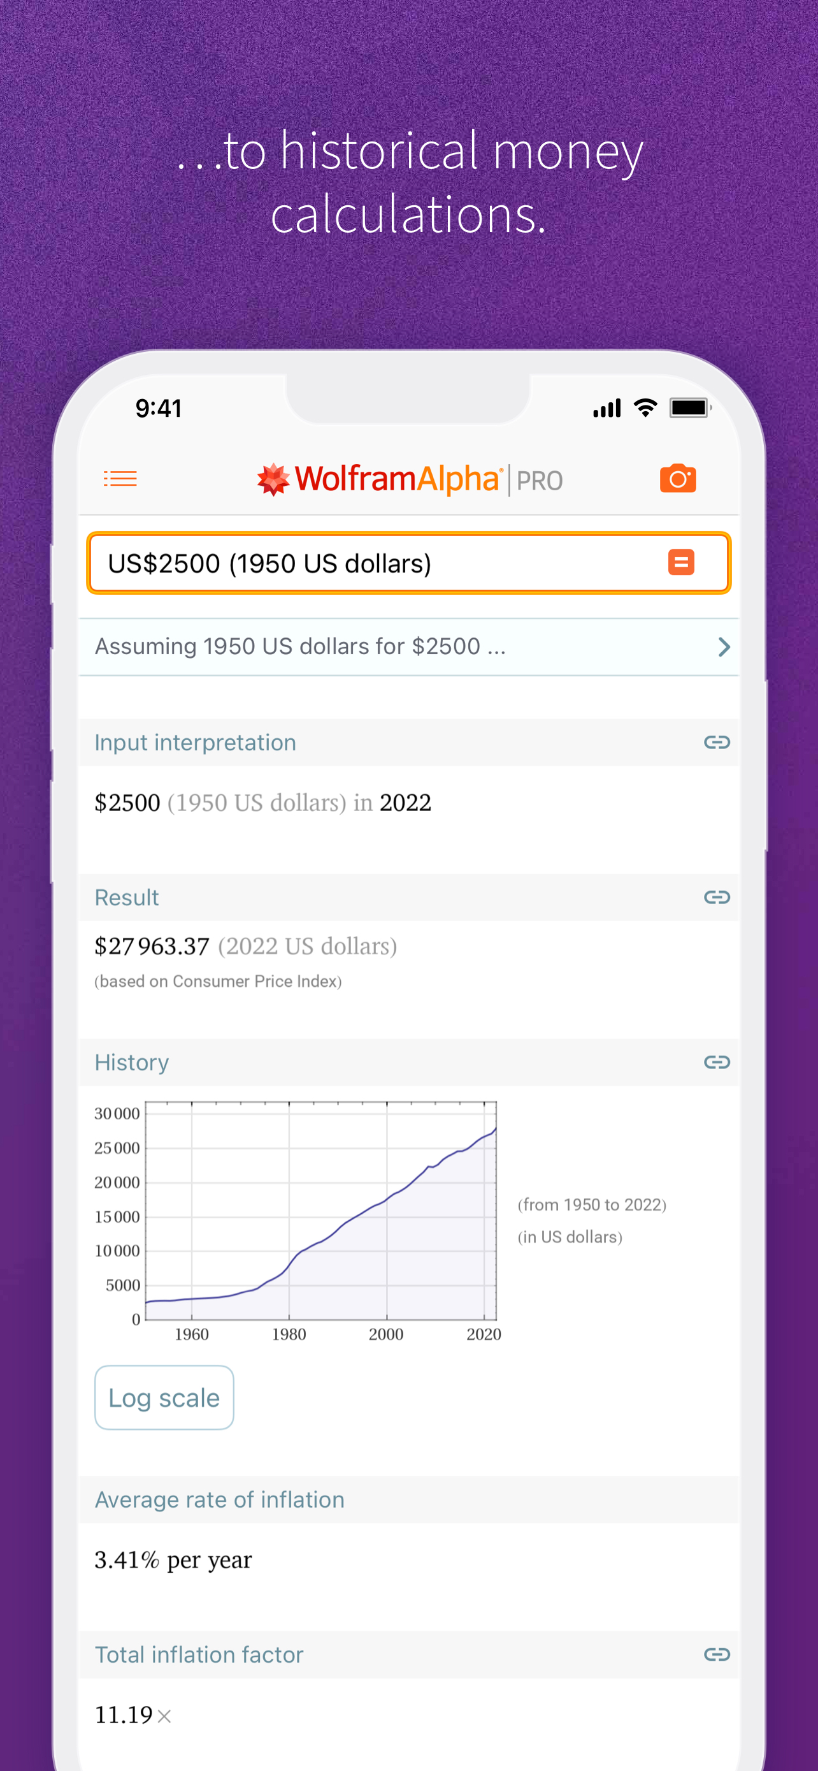Viewport: 818px width, 1771px height.
Task: Tap the orange camera icon
Action: tap(678, 479)
